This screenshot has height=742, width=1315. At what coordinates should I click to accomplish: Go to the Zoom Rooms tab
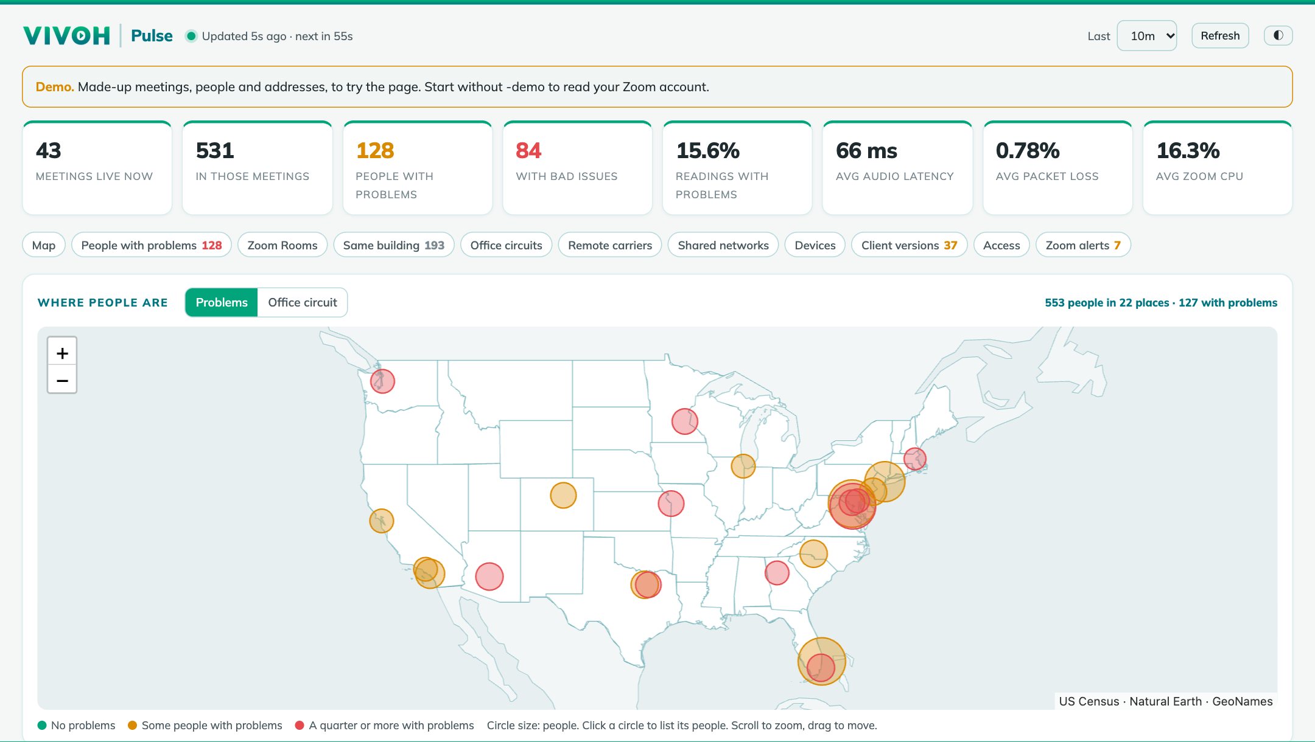pos(282,245)
